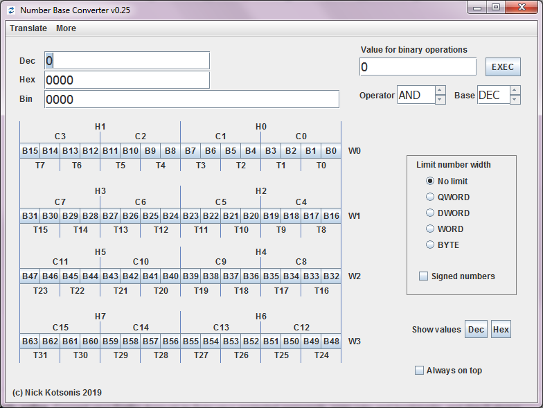This screenshot has height=408, width=543.
Task: Toggle bit B63 in word W3
Action: (x=30, y=341)
